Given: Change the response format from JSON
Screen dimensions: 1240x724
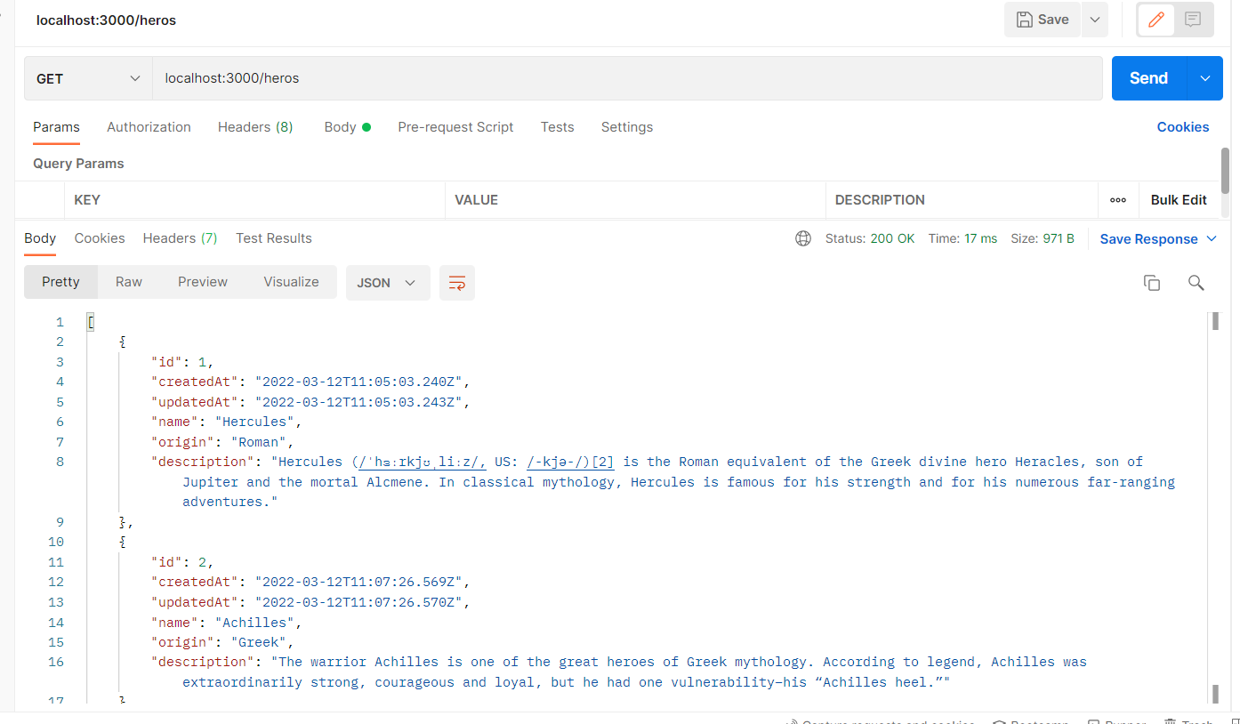Looking at the screenshot, I should [x=387, y=282].
